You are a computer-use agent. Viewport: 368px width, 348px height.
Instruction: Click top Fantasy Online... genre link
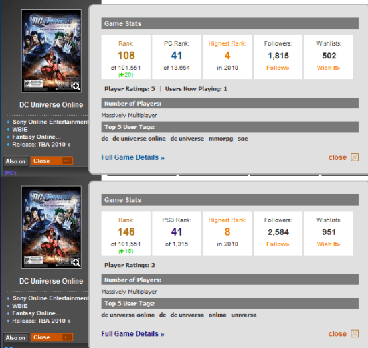36,137
